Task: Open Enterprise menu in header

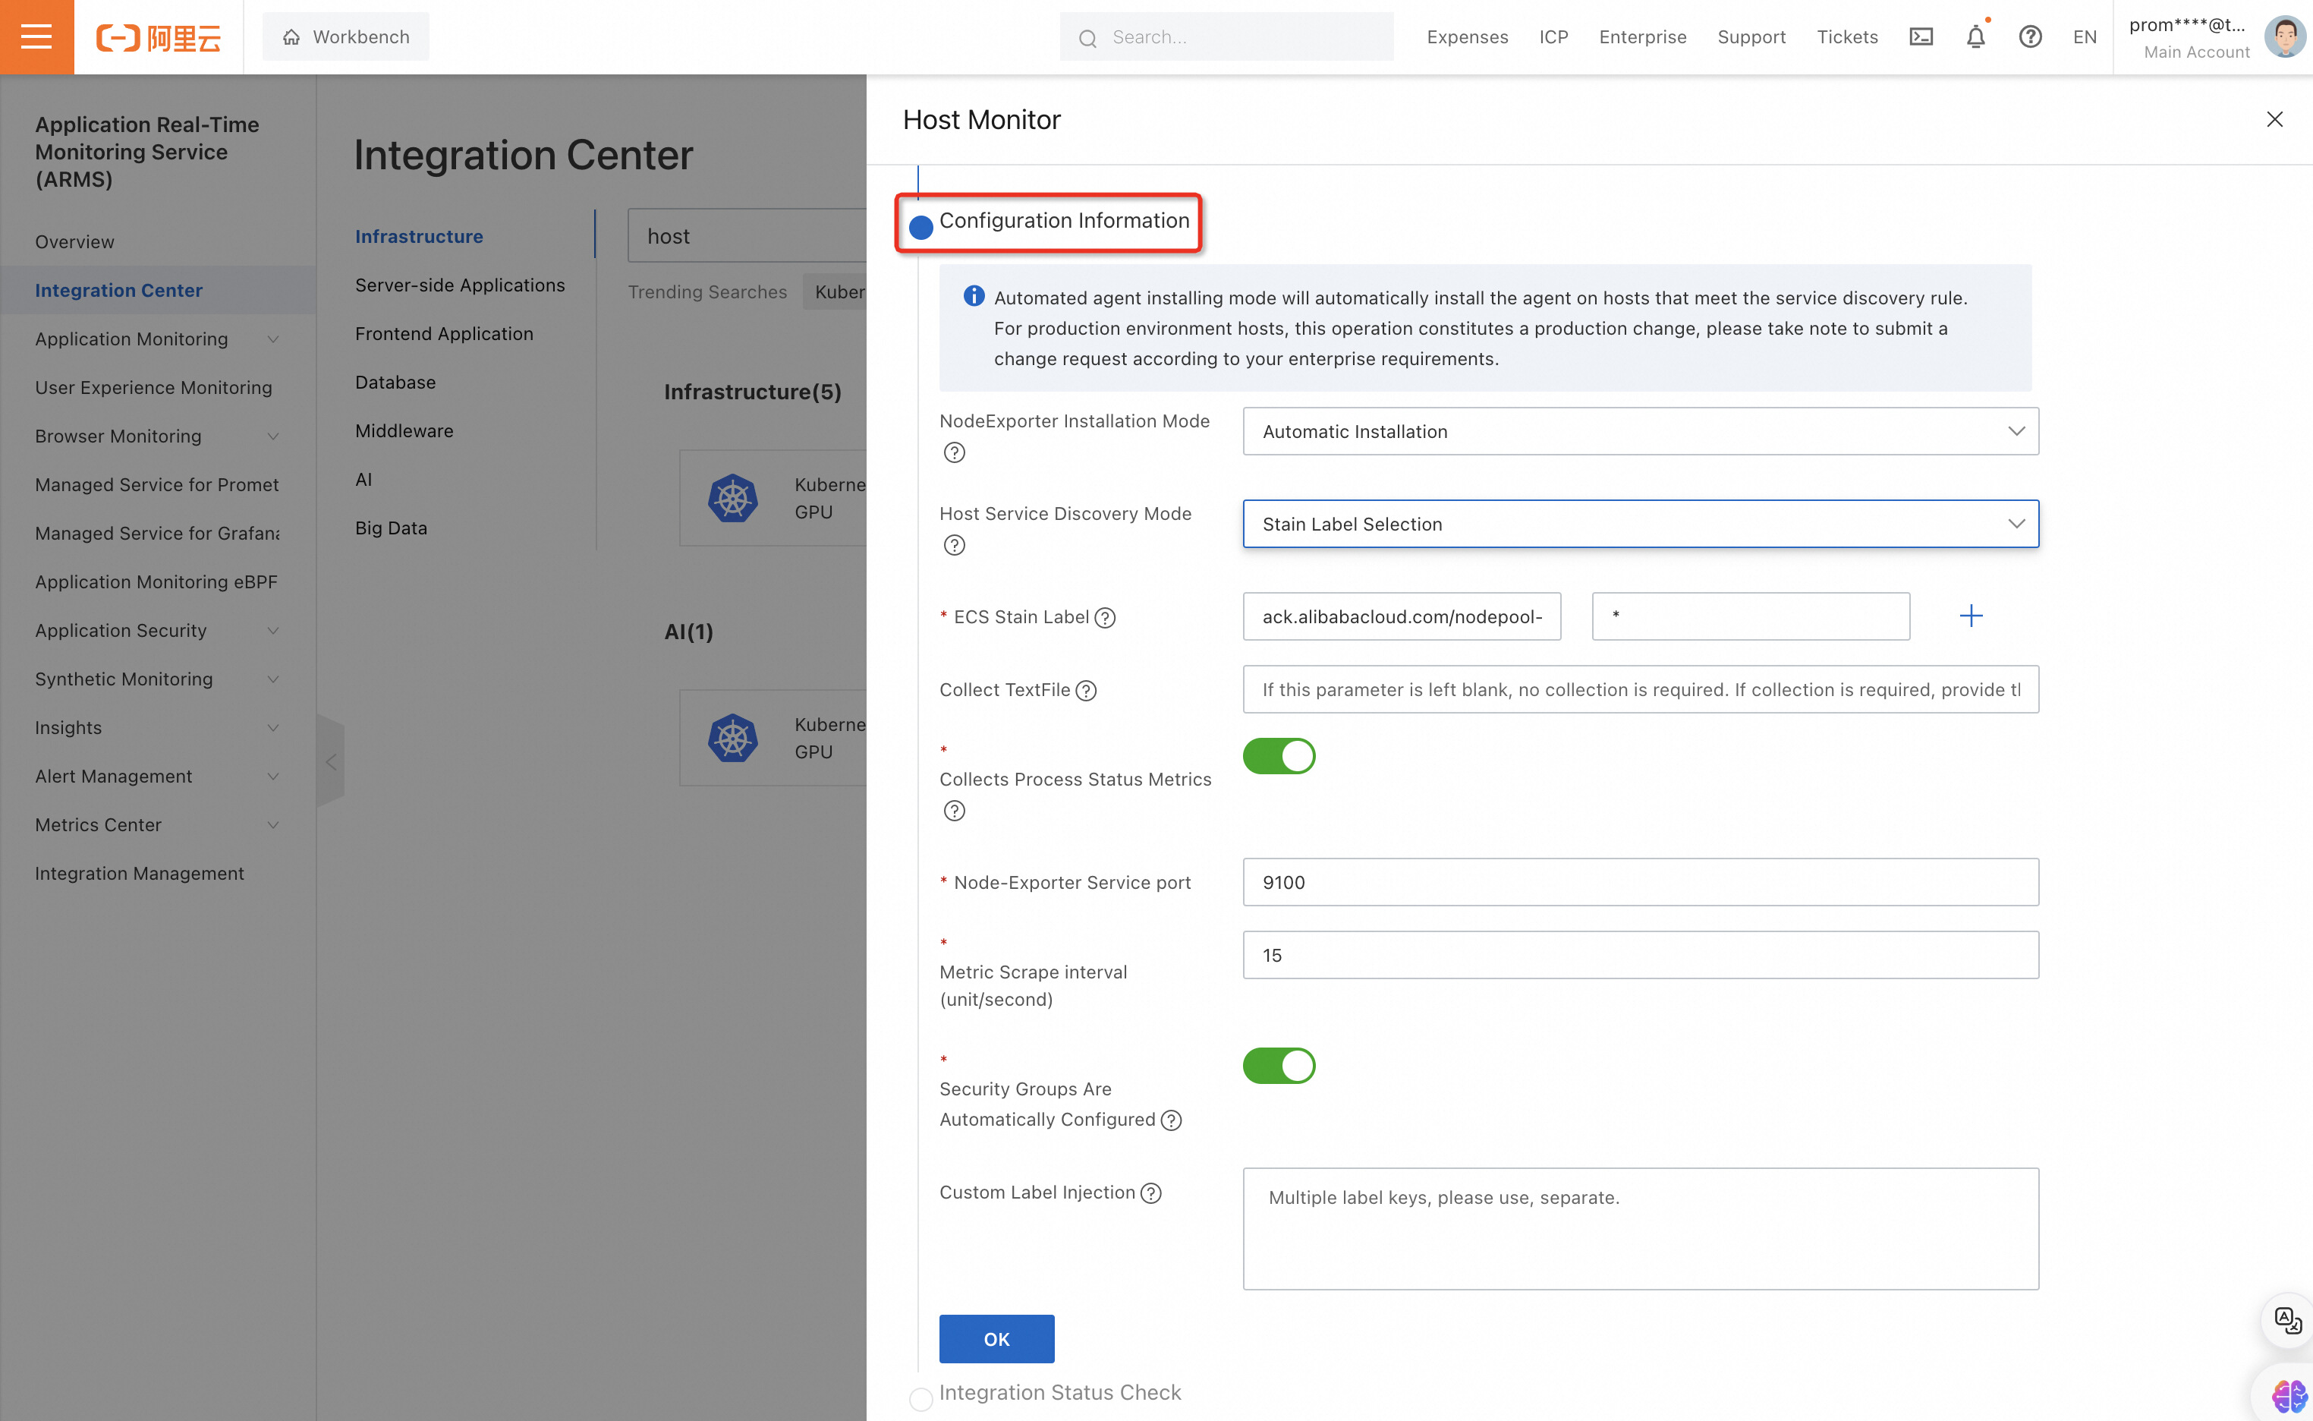Action: [1642, 36]
